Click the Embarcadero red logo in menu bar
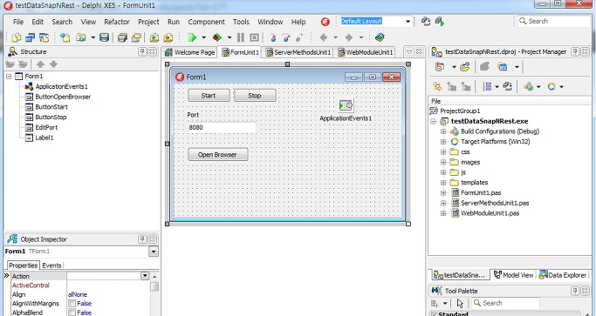Viewport: 596px width, 316px height. (325, 22)
